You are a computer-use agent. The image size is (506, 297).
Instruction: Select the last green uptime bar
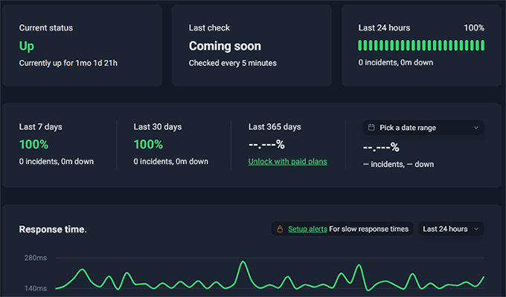(482, 45)
